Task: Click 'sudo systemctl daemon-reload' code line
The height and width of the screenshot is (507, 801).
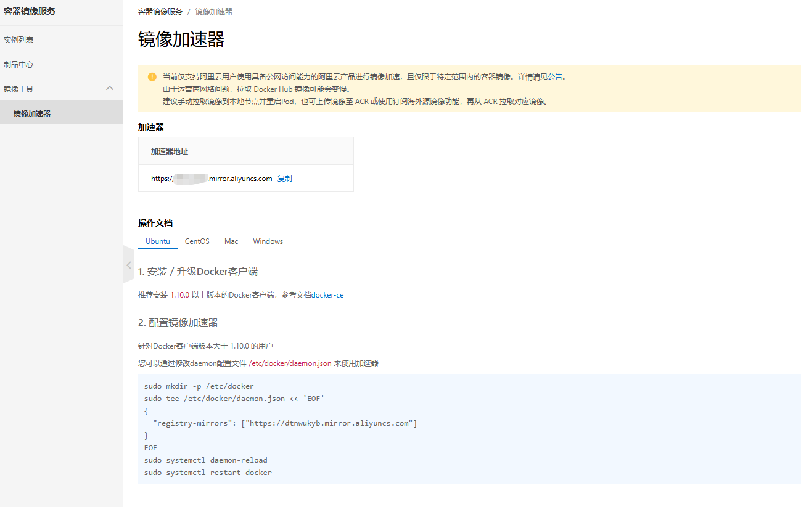Action: coord(206,460)
